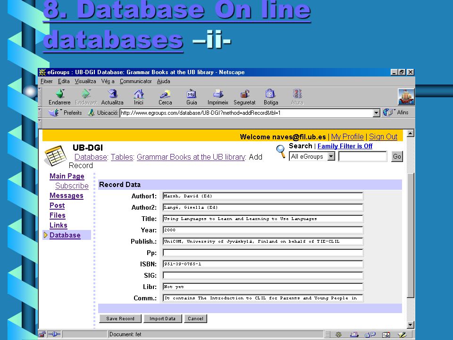
Task: Open Navigator from the status bar component icon
Action: click(339, 334)
